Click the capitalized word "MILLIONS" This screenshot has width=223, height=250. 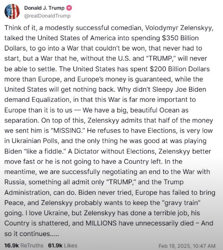point(101,223)
